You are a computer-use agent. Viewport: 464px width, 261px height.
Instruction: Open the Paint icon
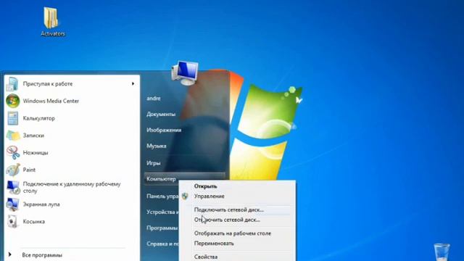coord(13,170)
